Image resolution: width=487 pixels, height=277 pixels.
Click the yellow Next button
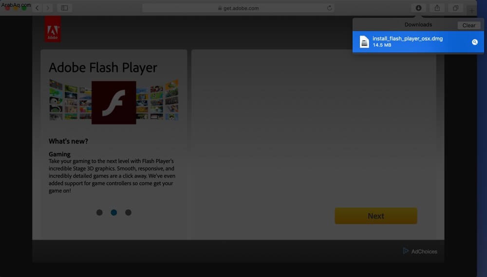pyautogui.click(x=376, y=216)
